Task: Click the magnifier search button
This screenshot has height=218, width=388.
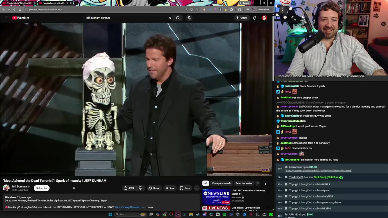Action: (178, 18)
